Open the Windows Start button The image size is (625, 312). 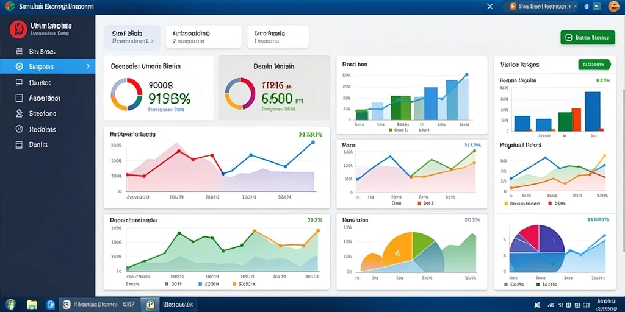click(11, 305)
